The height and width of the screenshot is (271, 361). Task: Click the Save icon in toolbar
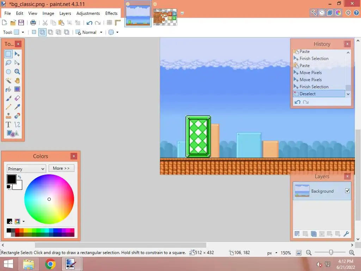click(21, 23)
